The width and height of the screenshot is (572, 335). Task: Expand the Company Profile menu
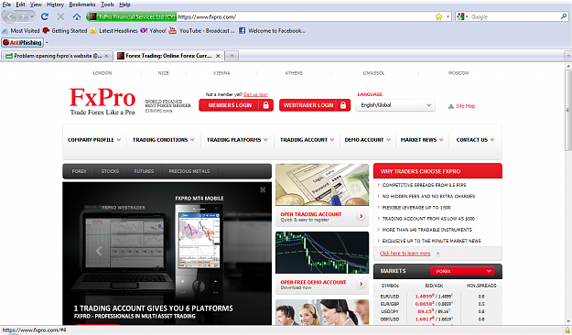pyautogui.click(x=94, y=140)
